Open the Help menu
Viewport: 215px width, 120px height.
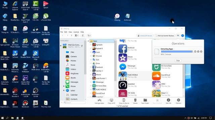(x=82, y=32)
